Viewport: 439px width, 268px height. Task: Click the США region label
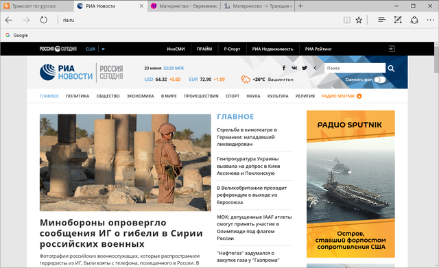91,49
